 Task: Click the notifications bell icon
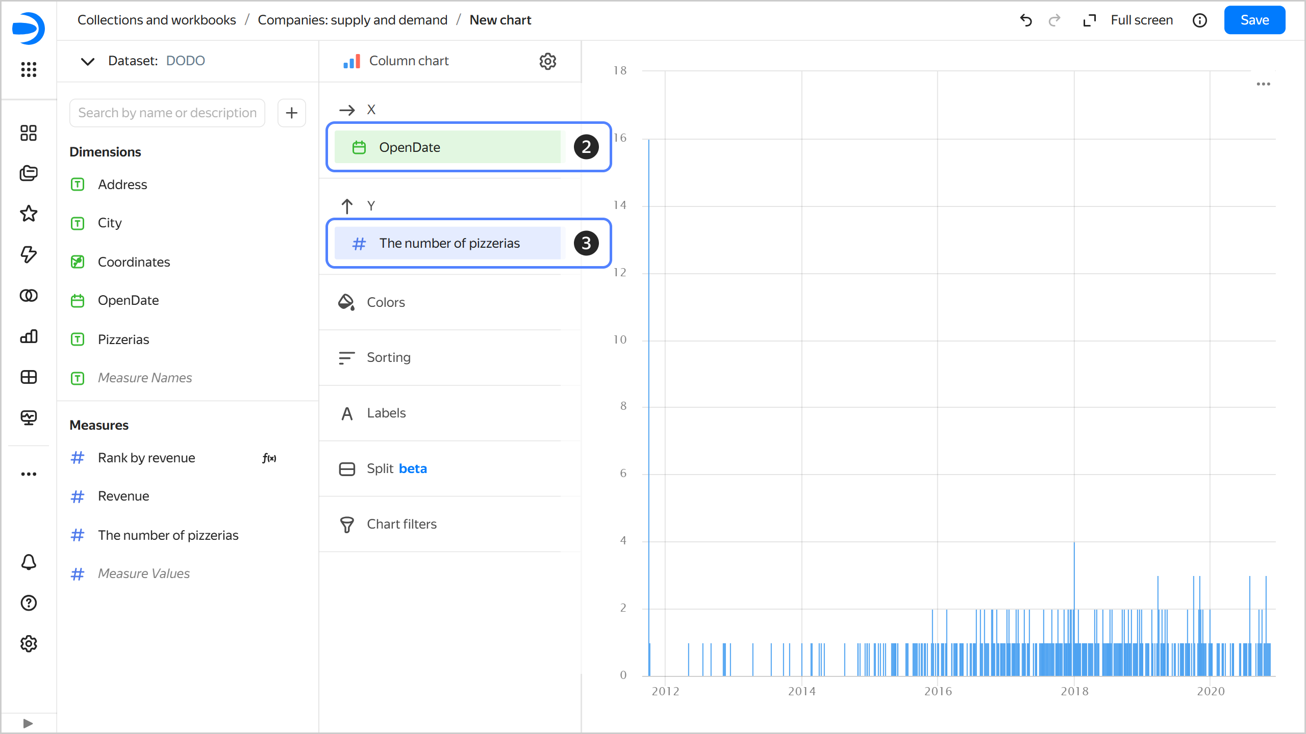[29, 562]
